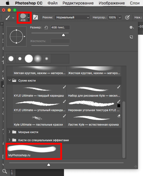
Task: Collapse the Сухие кисти folder
Action: (9, 80)
